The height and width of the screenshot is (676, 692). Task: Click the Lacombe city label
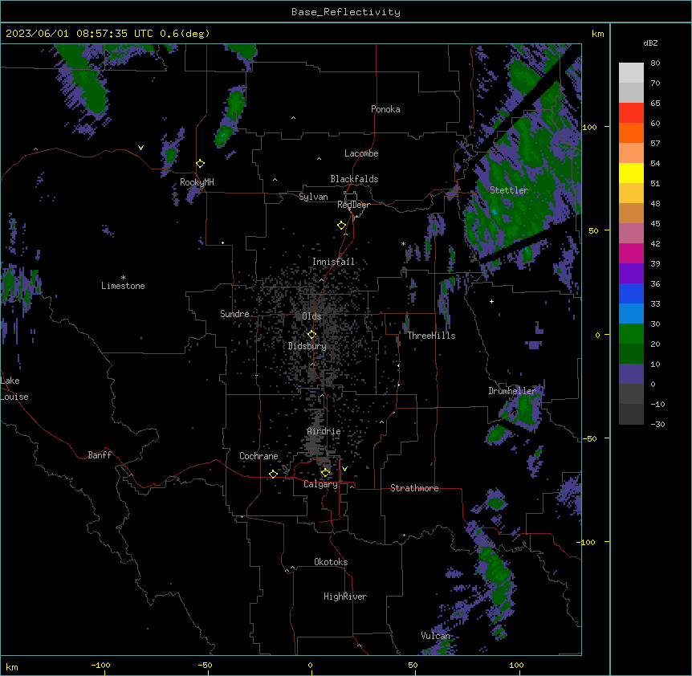click(x=361, y=153)
